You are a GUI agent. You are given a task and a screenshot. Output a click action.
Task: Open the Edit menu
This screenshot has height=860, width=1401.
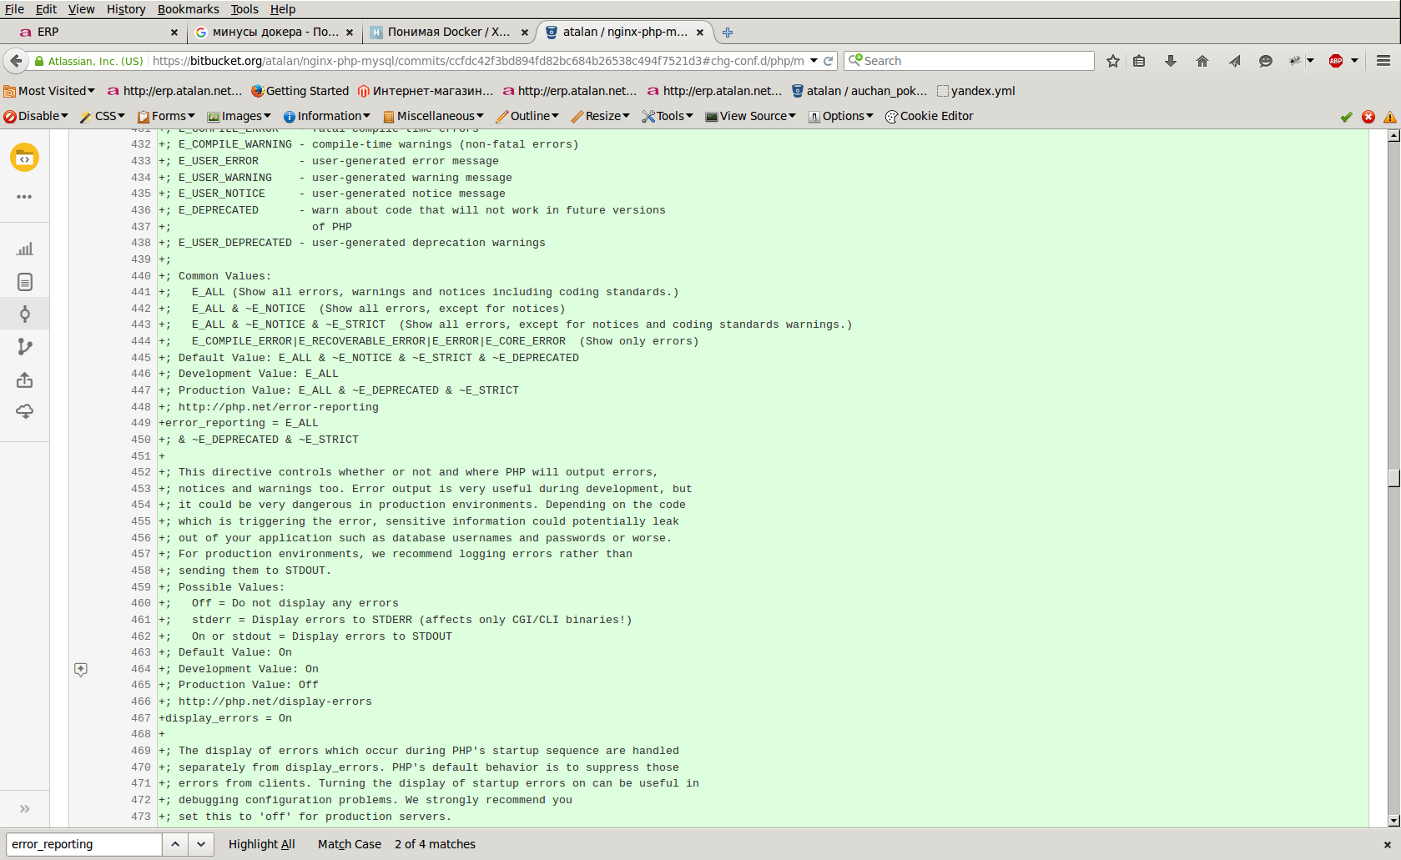(x=46, y=9)
